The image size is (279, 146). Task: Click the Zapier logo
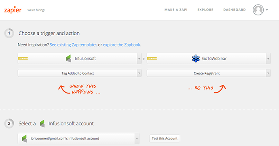coord(13,10)
